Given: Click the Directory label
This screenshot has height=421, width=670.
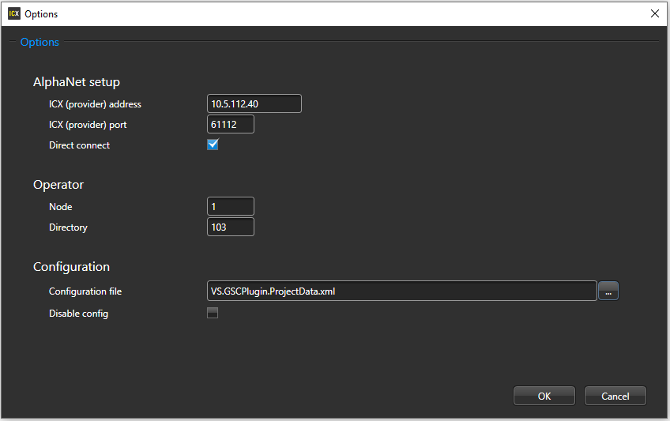Looking at the screenshot, I should [68, 227].
